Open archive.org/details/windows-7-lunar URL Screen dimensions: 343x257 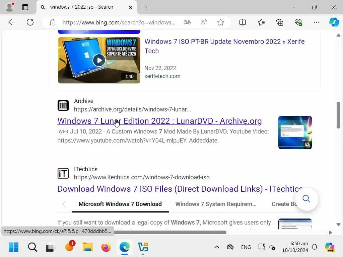132,109
